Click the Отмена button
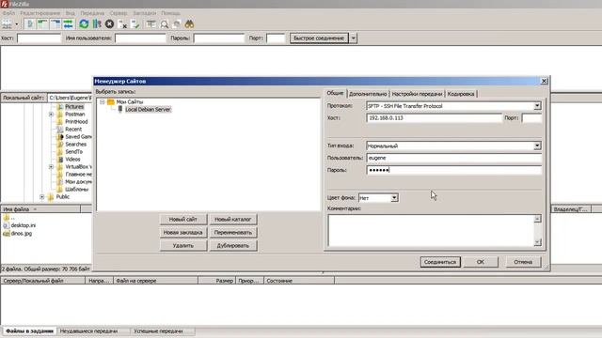 523,262
